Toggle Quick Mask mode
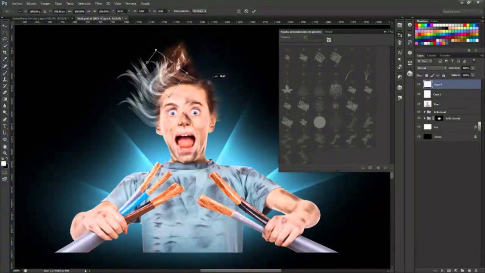Screen dimensions: 485x273 [5, 173]
